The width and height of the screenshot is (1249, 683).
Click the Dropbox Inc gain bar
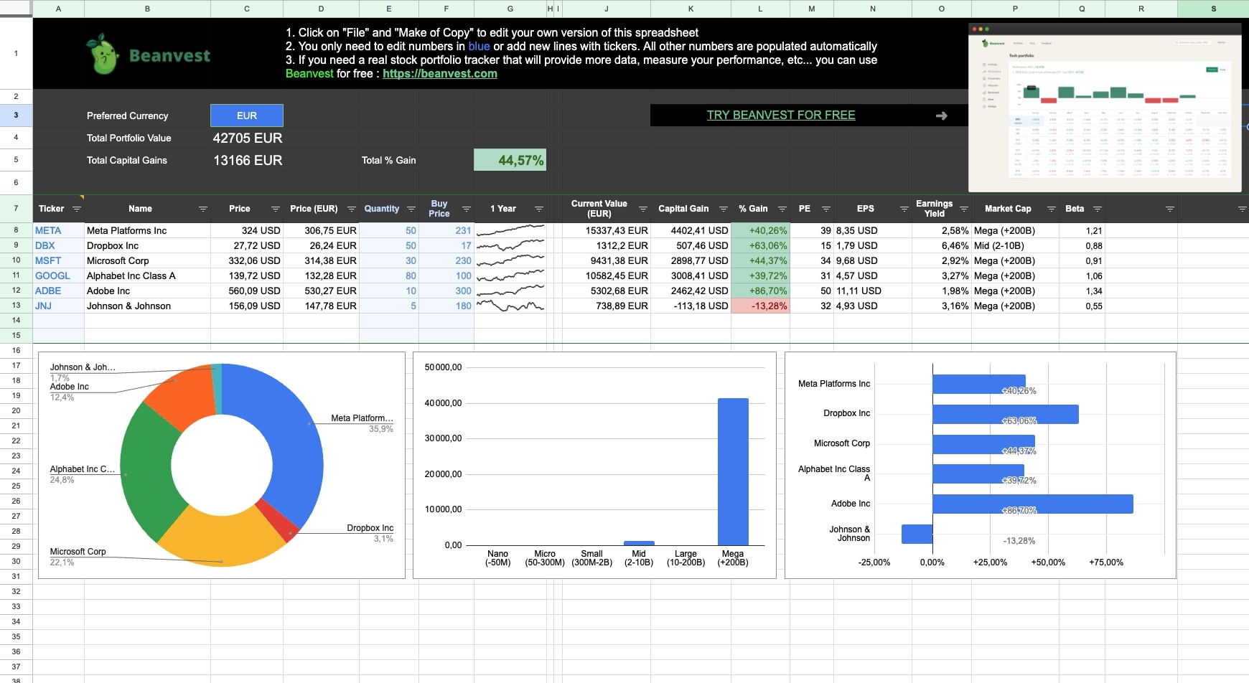click(1005, 414)
